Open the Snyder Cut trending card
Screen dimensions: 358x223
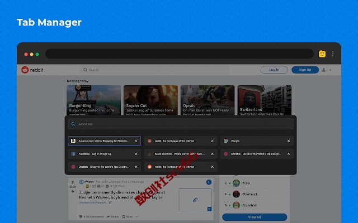coord(150,100)
